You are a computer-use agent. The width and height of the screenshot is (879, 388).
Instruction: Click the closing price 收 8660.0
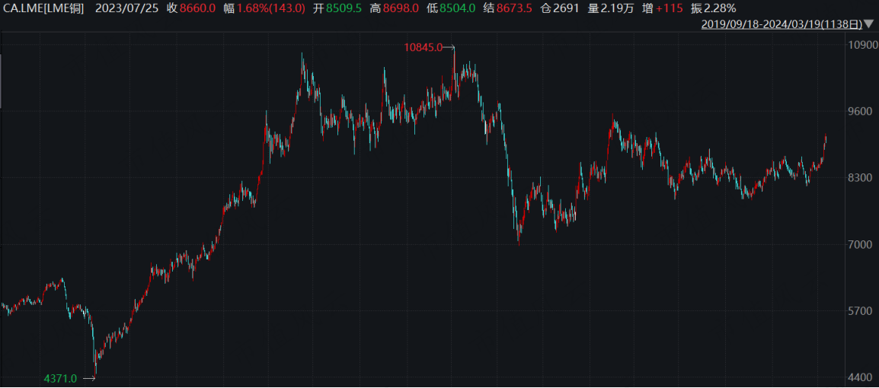tap(191, 8)
